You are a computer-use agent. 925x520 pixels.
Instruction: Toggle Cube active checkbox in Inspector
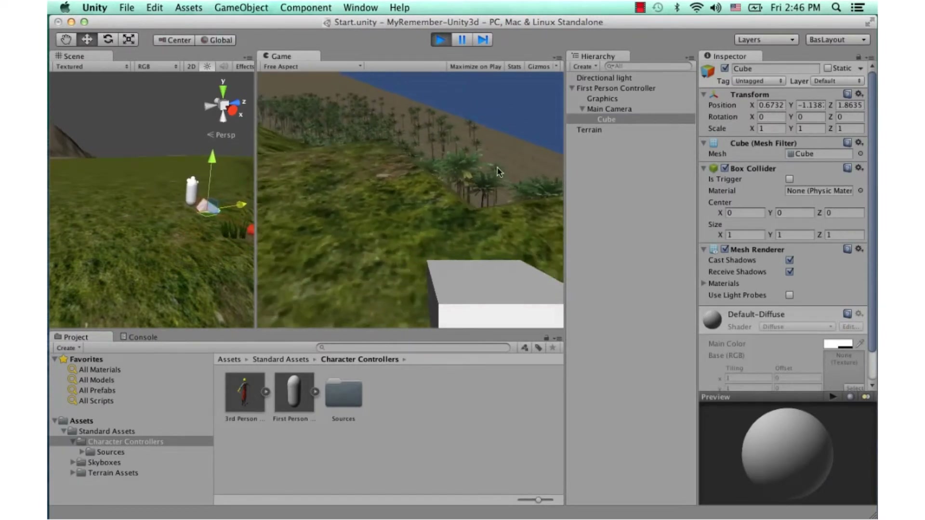pyautogui.click(x=725, y=68)
